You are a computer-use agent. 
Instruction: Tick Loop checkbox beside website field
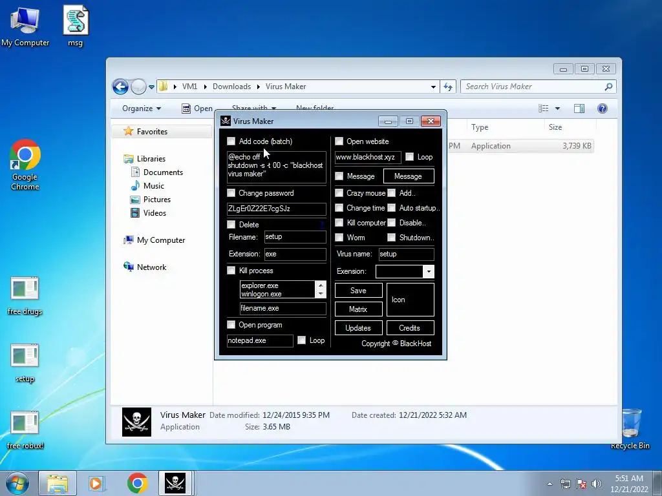pyautogui.click(x=409, y=156)
